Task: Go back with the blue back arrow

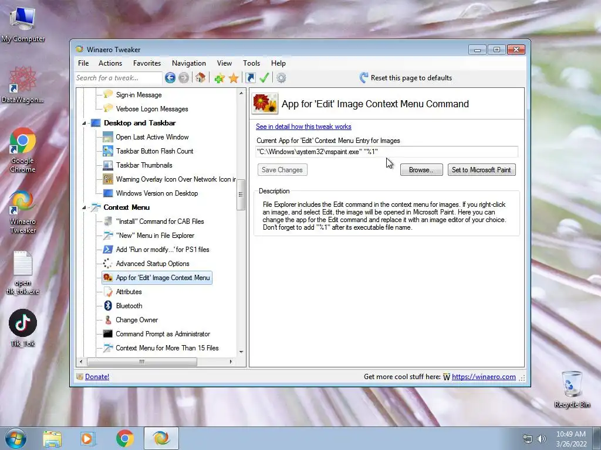Action: pyautogui.click(x=170, y=78)
